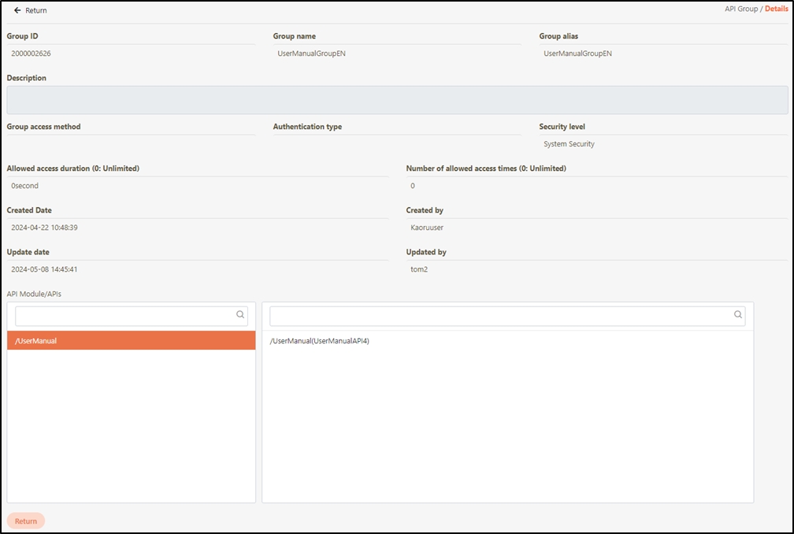Click the empty Authentication type field
This screenshot has height=534, width=794.
click(396, 144)
